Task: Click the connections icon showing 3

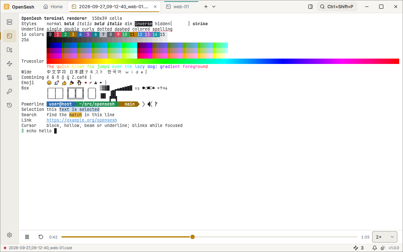Action: tap(359, 248)
